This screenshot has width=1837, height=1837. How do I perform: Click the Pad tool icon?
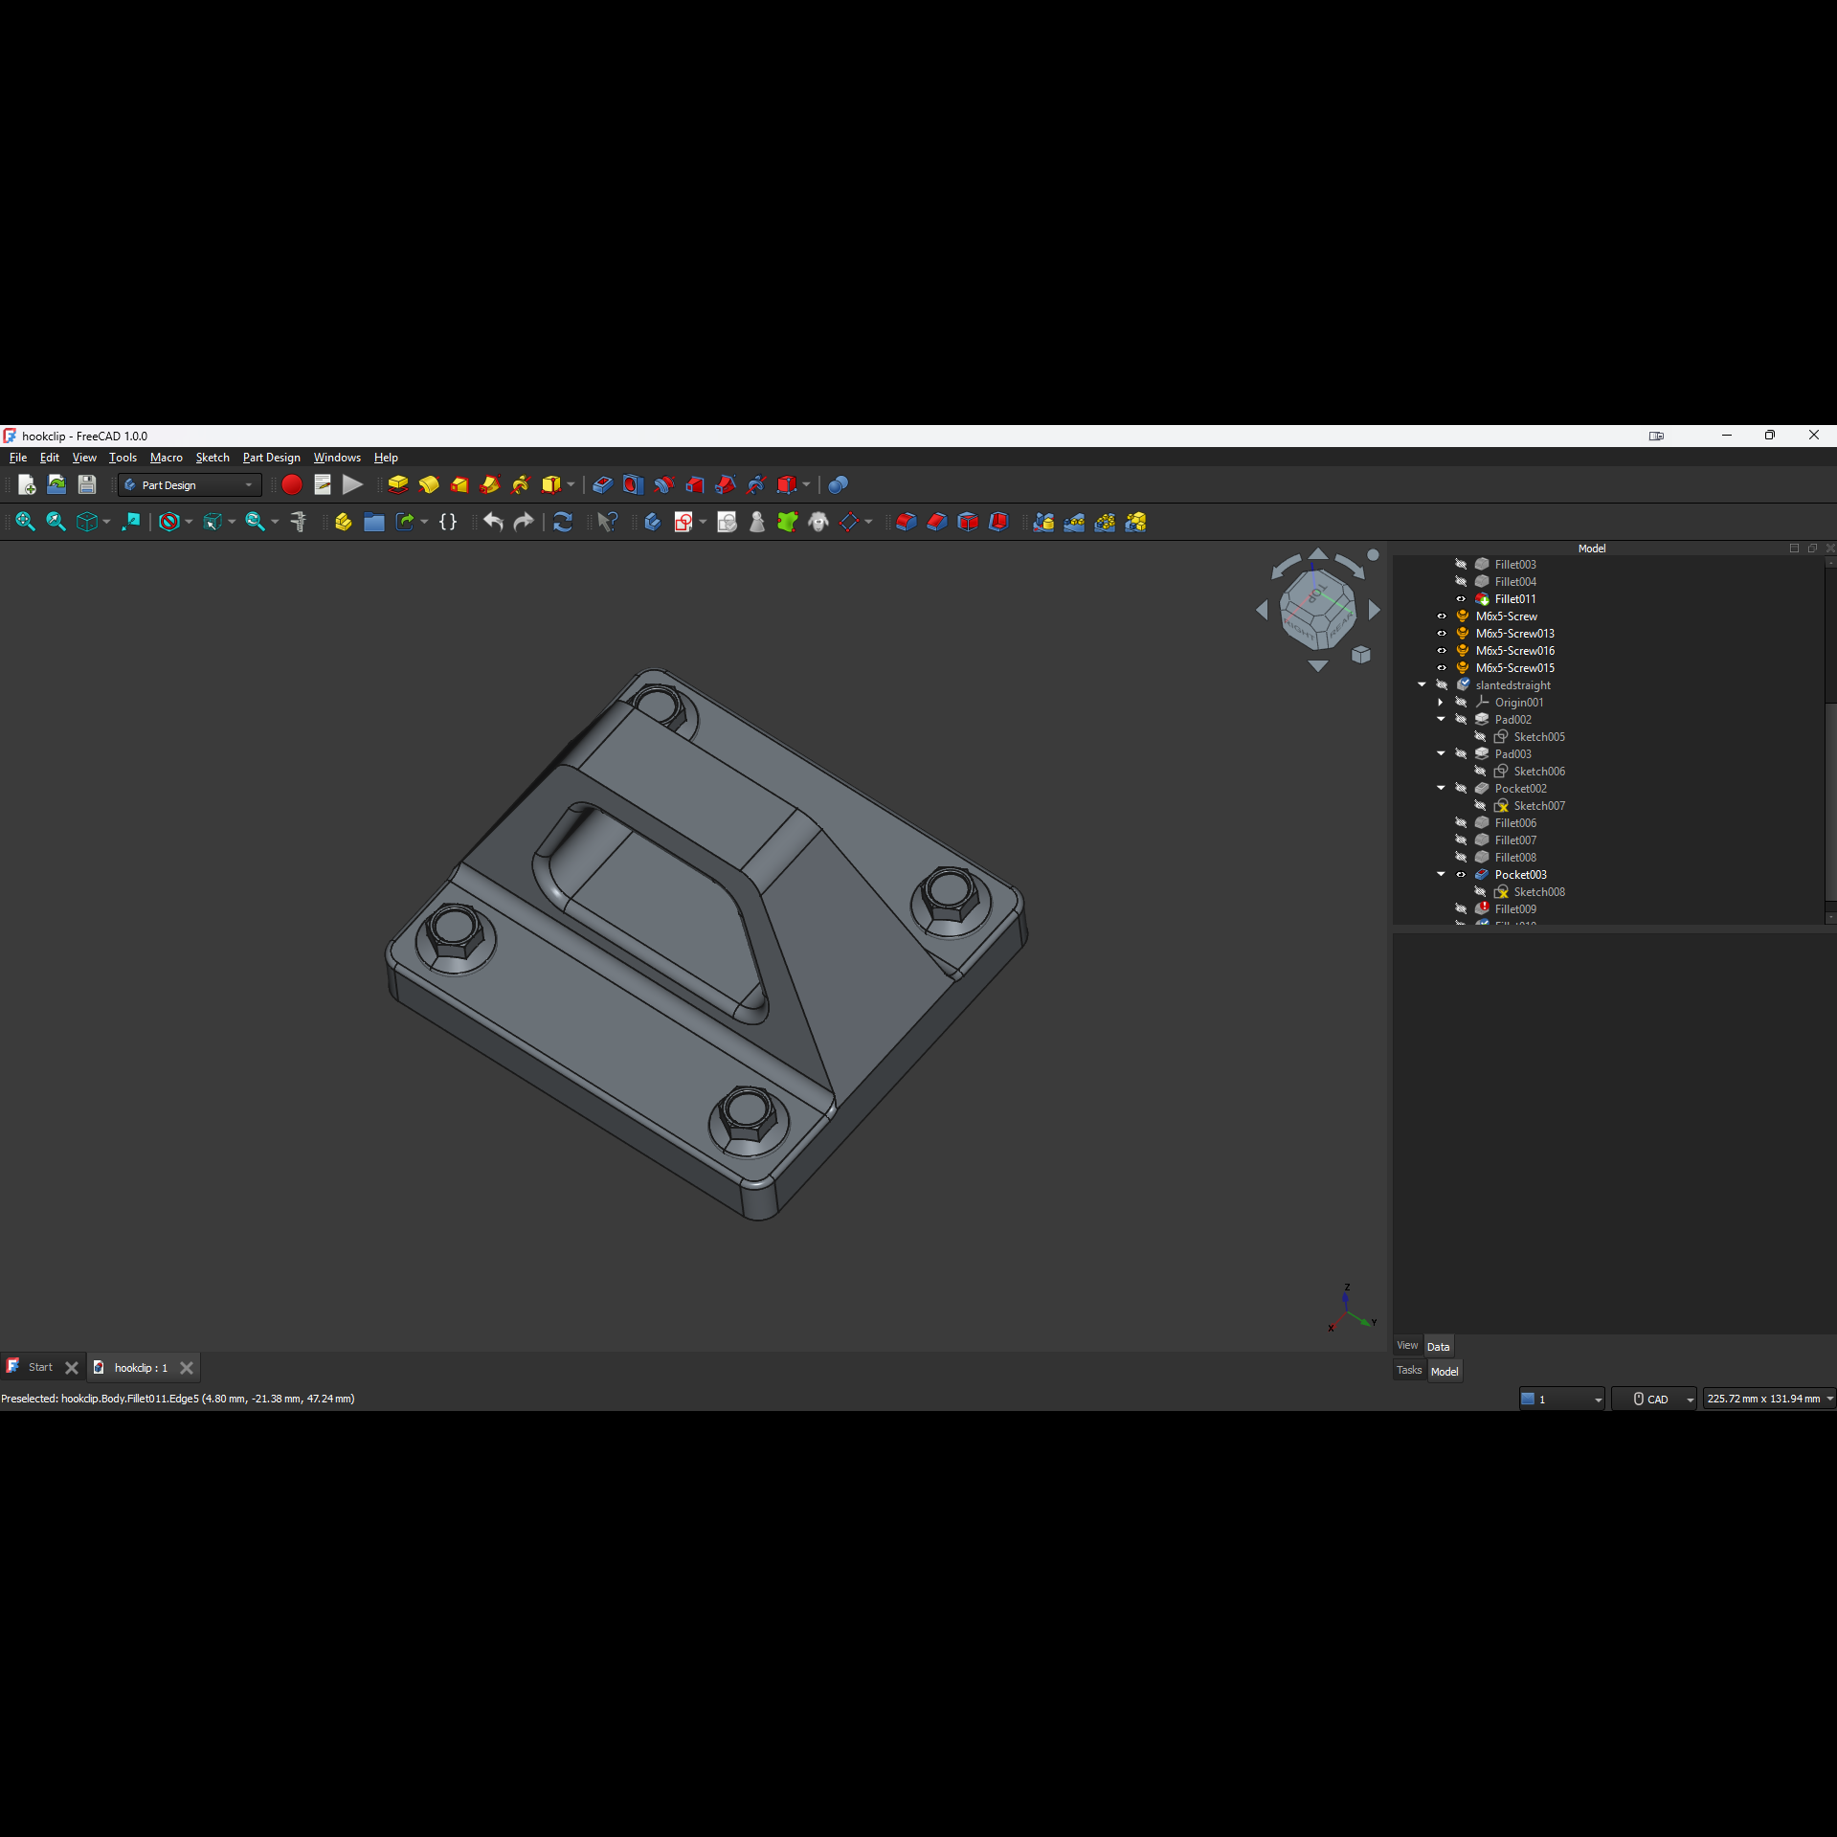tap(398, 484)
